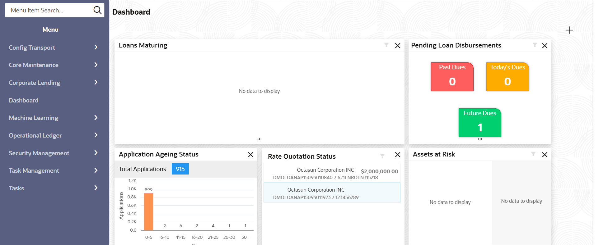Image resolution: width=608 pixels, height=245 pixels.
Task: Open the Dashboard menu item
Action: coord(24,100)
